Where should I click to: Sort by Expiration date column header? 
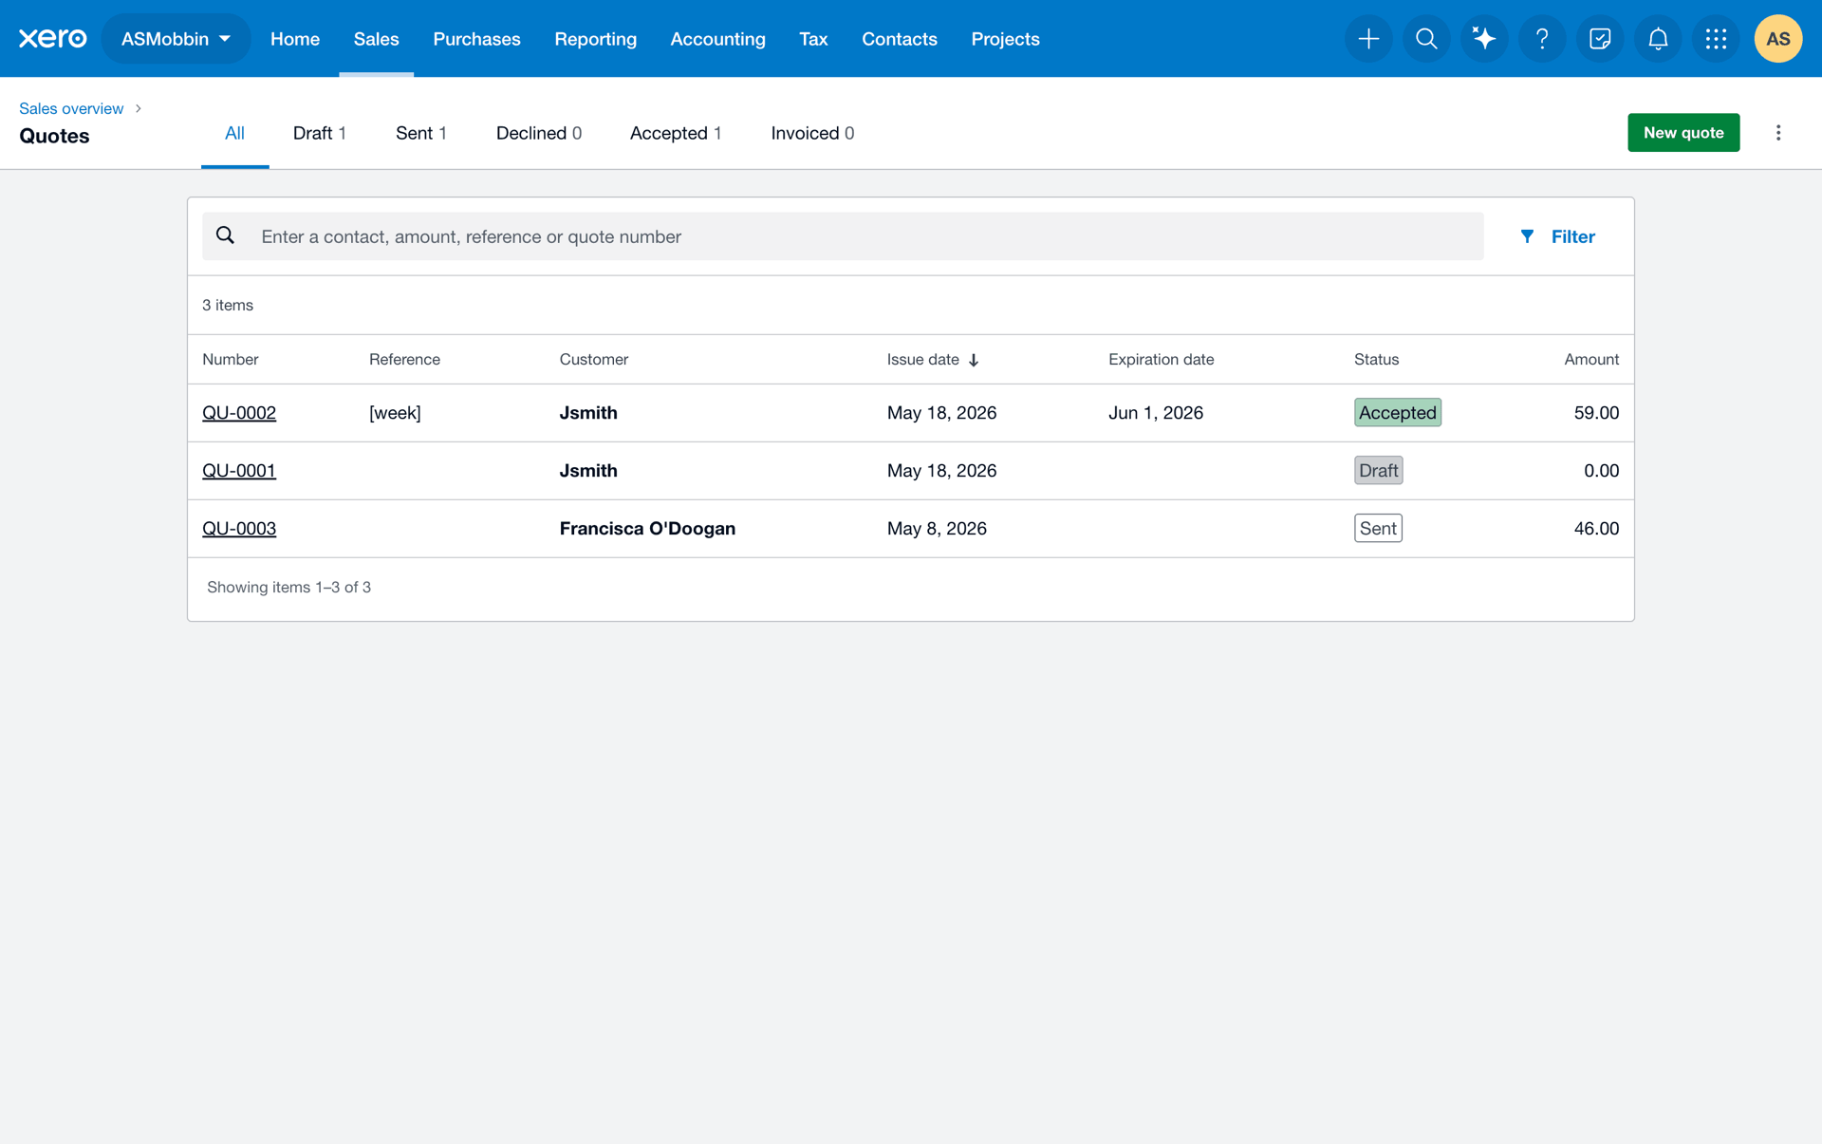tap(1162, 359)
